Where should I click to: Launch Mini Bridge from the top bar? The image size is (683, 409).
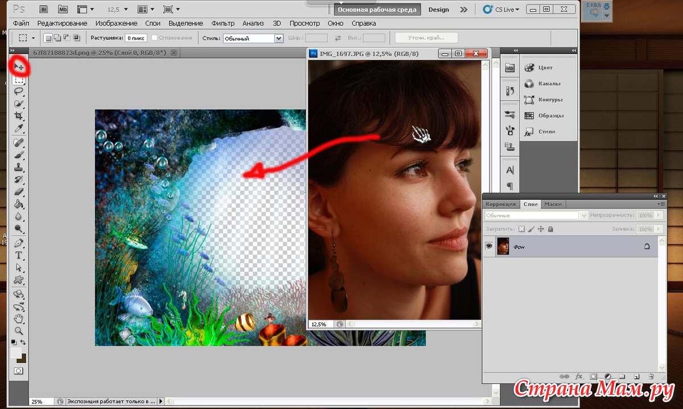pyautogui.click(x=62, y=9)
